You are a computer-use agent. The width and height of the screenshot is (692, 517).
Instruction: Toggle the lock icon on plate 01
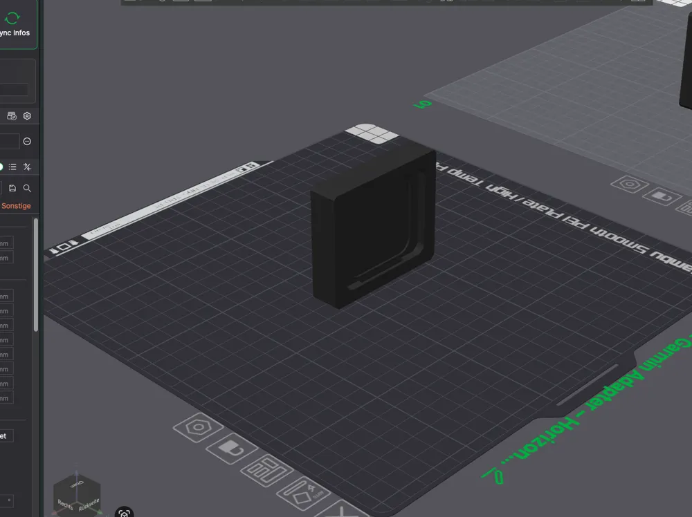pyautogui.click(x=662, y=196)
